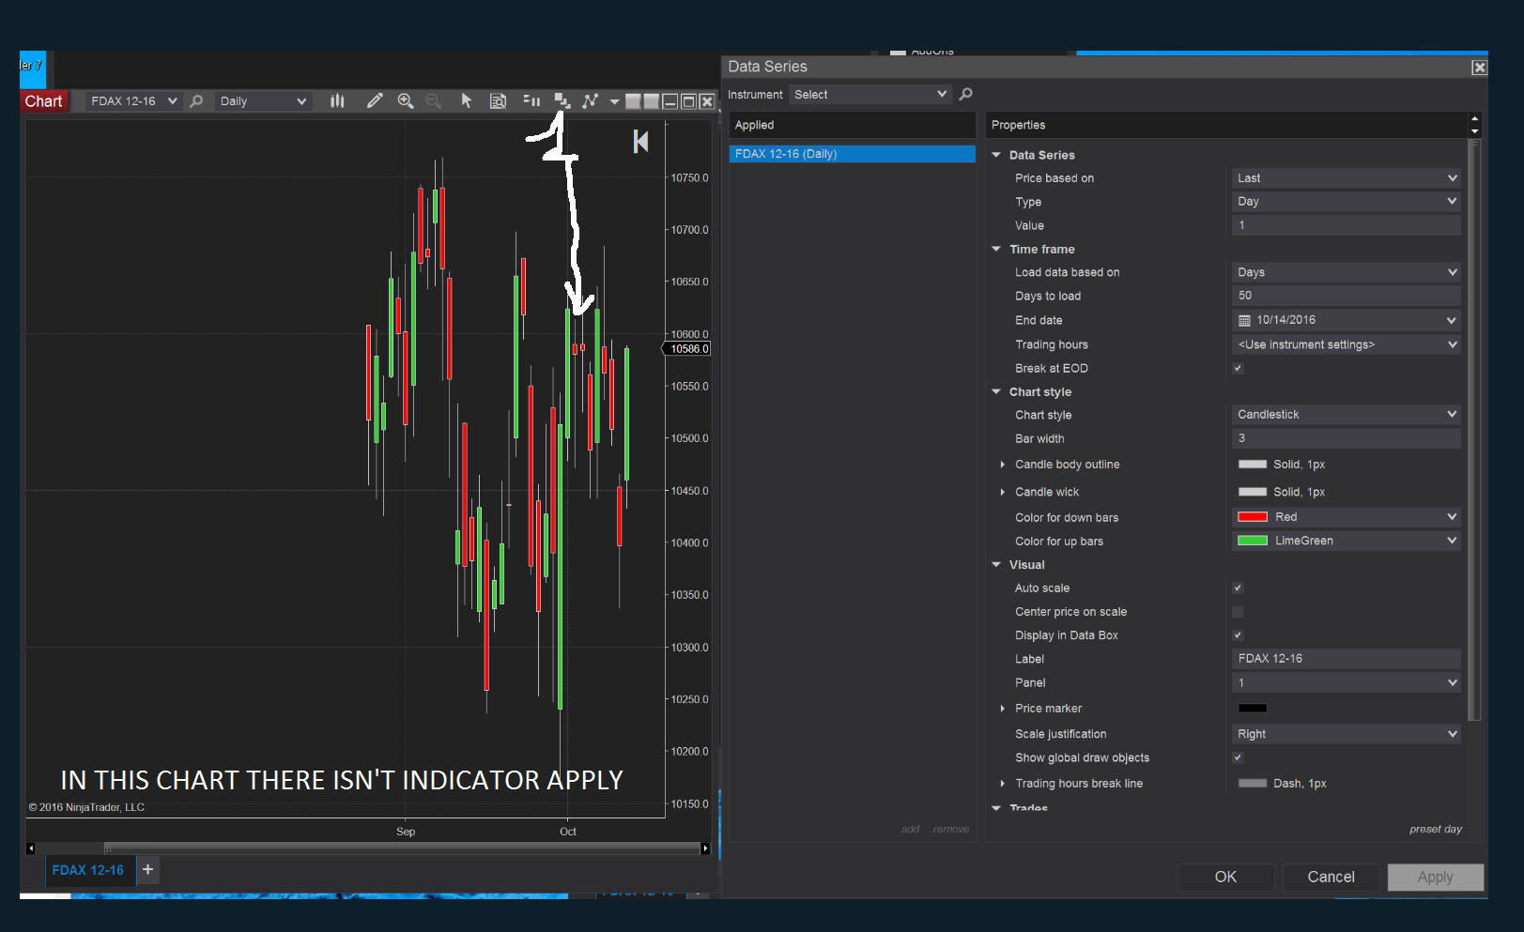The height and width of the screenshot is (932, 1524).
Task: Collapse the Time frame section
Action: tap(996, 250)
